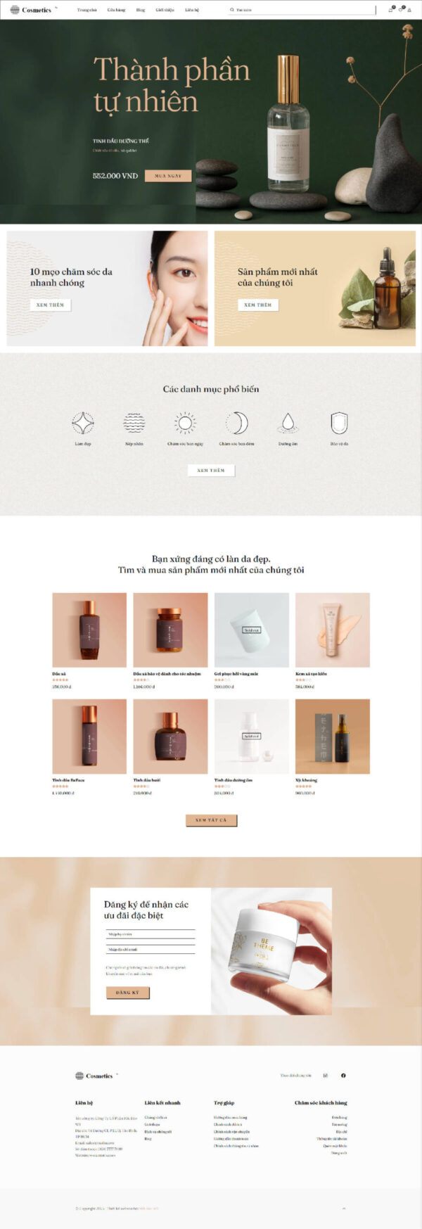The image size is (422, 1229).
Task: Open the user account icon
Action: [x=410, y=10]
